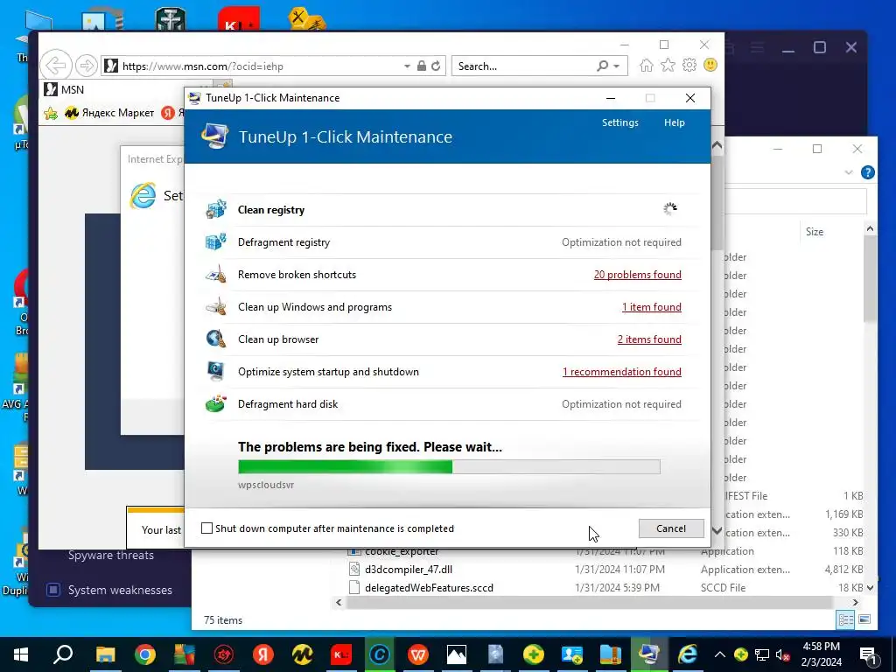The image size is (896, 672).
Task: Expand the File Explorer ribbon chevron
Action: (848, 172)
